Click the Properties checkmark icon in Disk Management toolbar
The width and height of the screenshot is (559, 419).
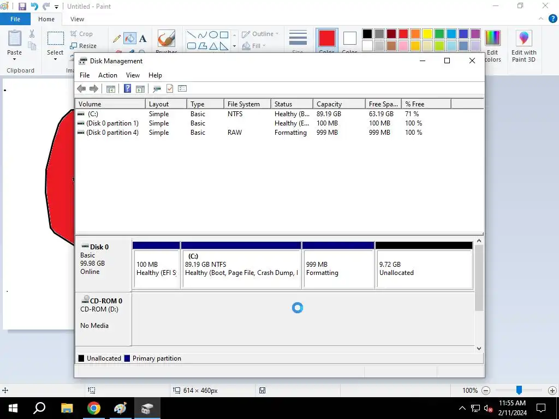[170, 89]
